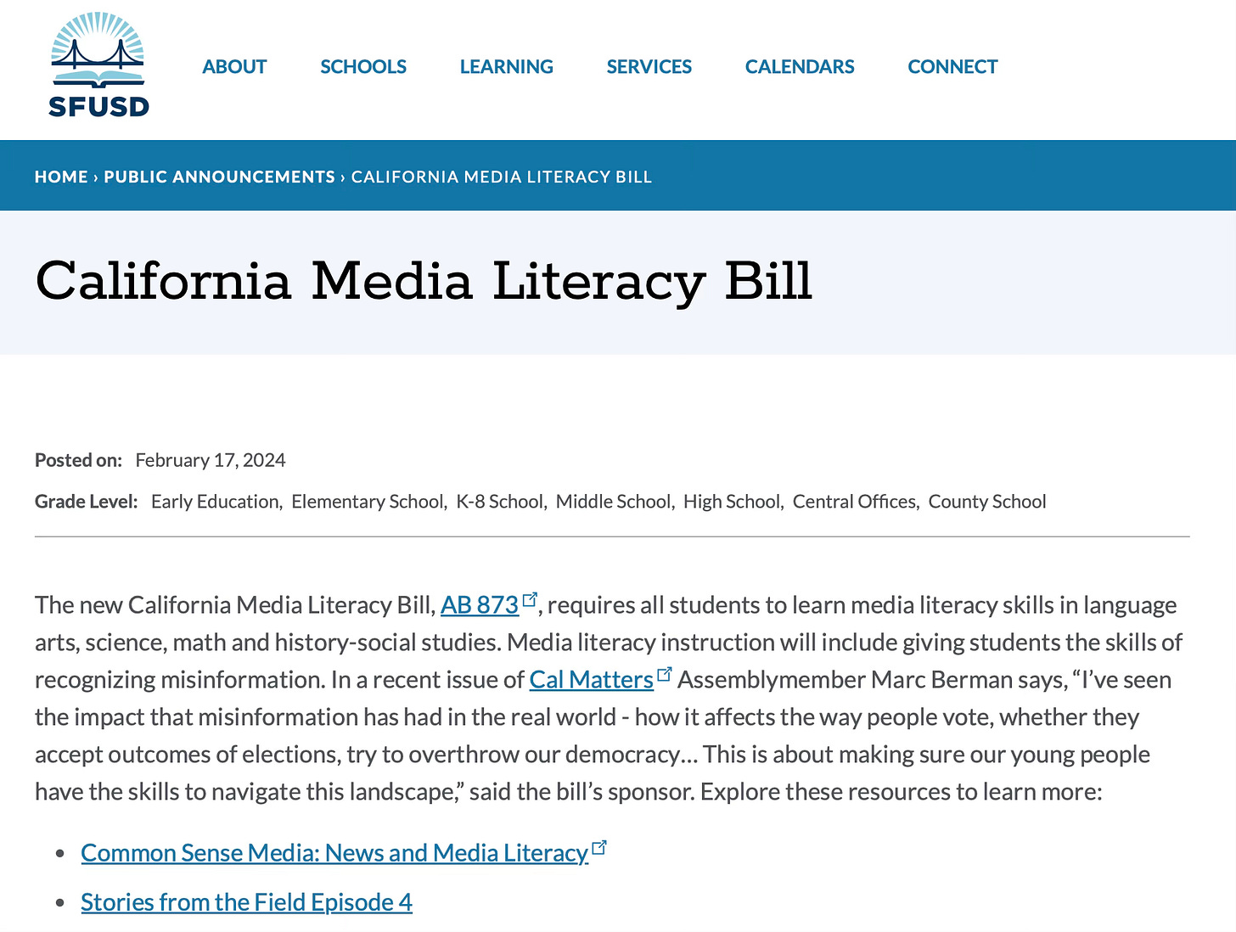This screenshot has height=932, width=1236.
Task: Open the AB 873 link
Action: (480, 604)
